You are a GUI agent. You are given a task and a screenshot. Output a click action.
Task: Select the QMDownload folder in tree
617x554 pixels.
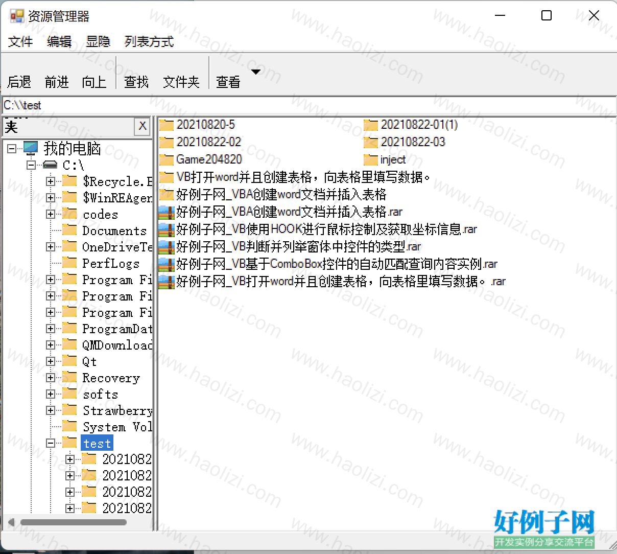(117, 345)
